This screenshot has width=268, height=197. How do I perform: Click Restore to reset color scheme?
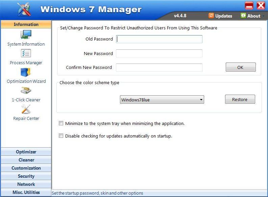pos(240,99)
